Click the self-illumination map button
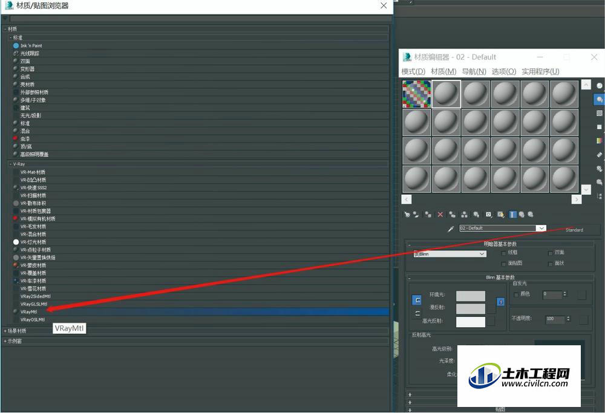The image size is (605, 413). 582,295
